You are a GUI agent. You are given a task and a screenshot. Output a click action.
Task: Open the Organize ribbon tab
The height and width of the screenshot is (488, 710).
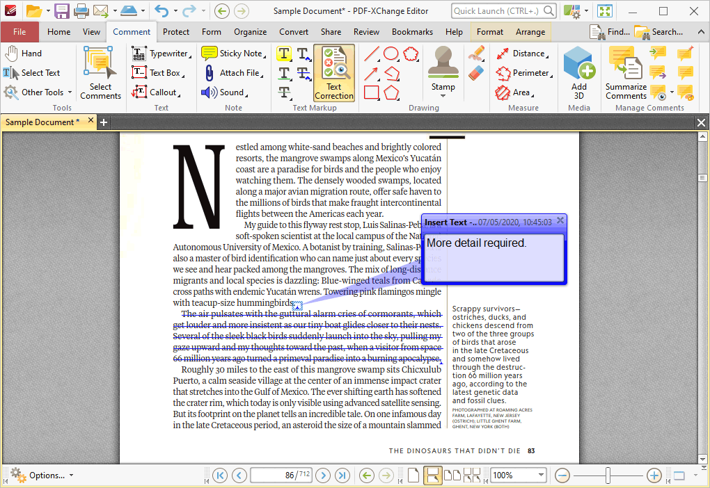(x=250, y=32)
